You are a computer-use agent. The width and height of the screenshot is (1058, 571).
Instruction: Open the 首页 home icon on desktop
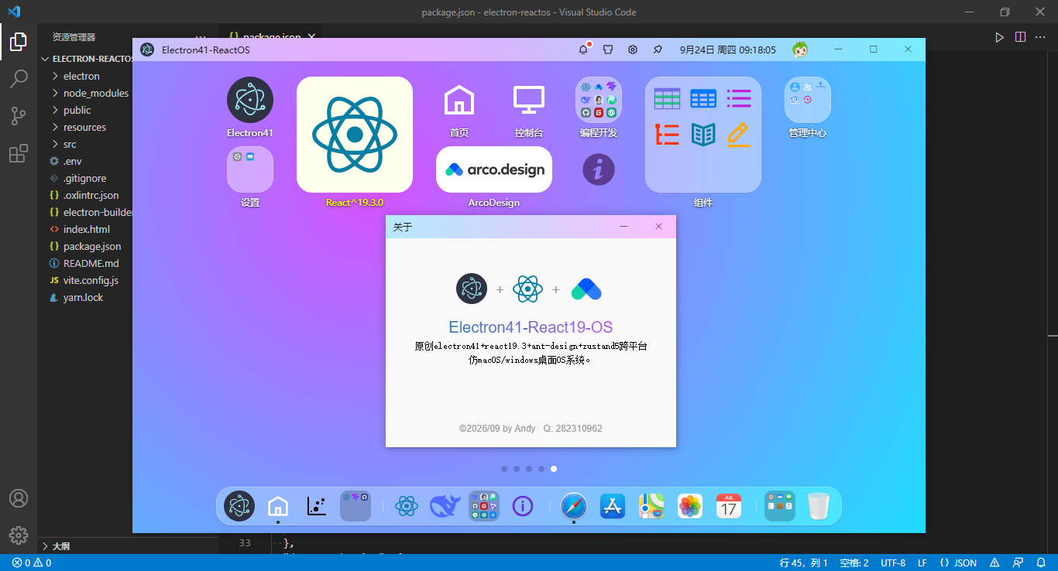[x=459, y=100]
